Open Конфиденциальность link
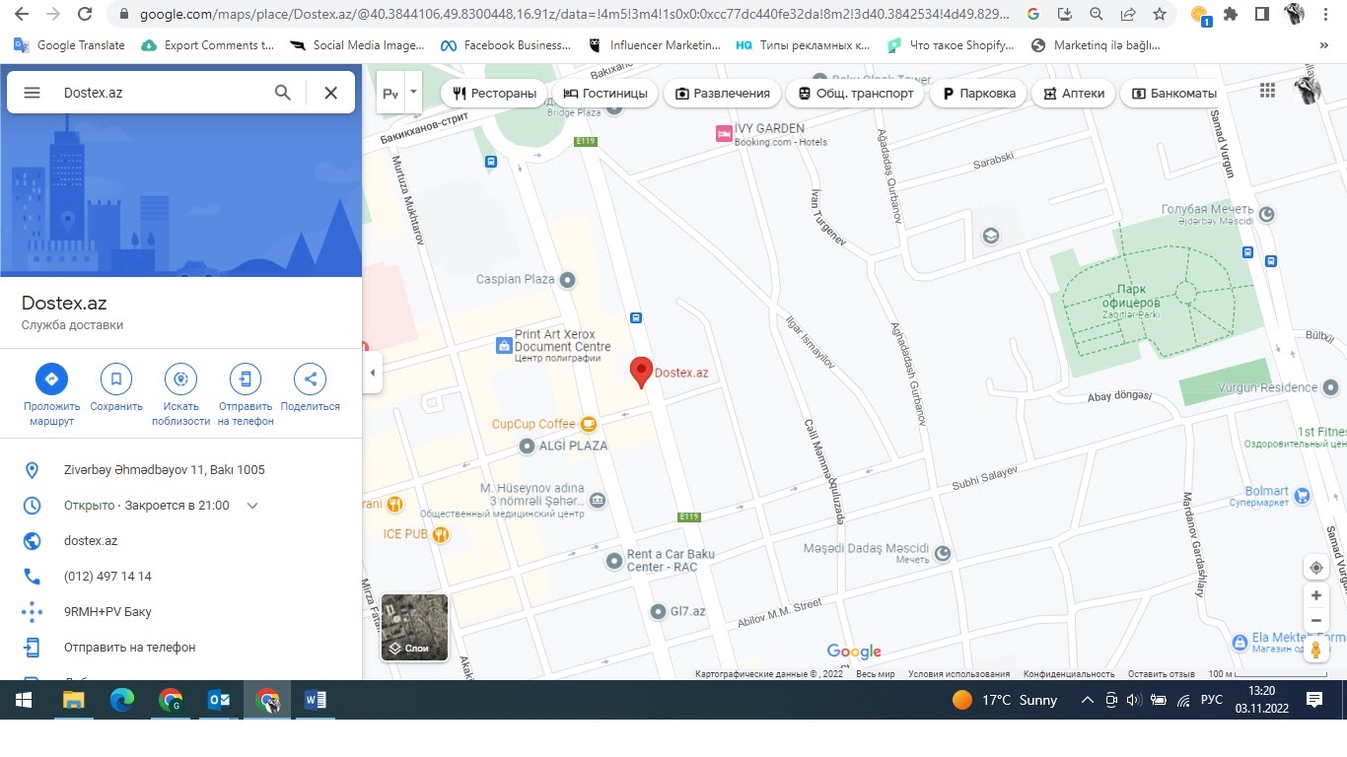Image resolution: width=1347 pixels, height=757 pixels. pos(1069,674)
